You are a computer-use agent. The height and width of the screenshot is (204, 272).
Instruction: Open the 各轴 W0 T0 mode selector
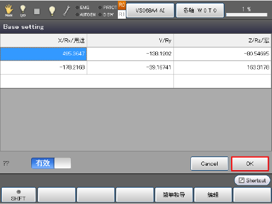tap(200, 10)
